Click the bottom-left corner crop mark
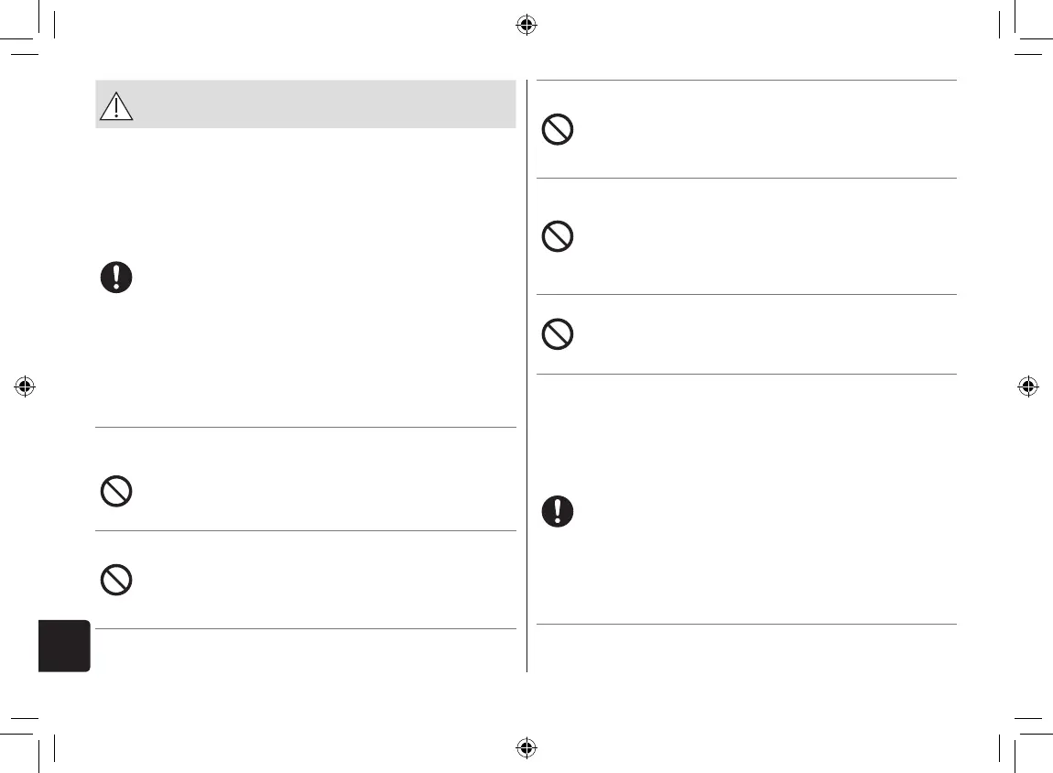Image resolution: width=1053 pixels, height=773 pixels. click(x=38, y=735)
